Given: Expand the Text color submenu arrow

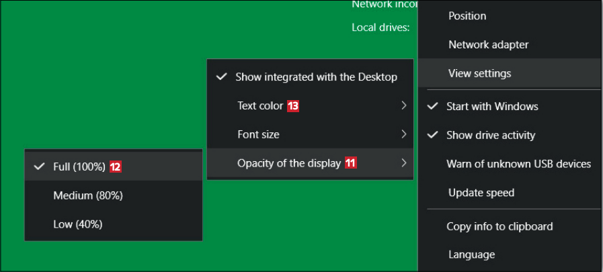Looking at the screenshot, I should pyautogui.click(x=403, y=105).
